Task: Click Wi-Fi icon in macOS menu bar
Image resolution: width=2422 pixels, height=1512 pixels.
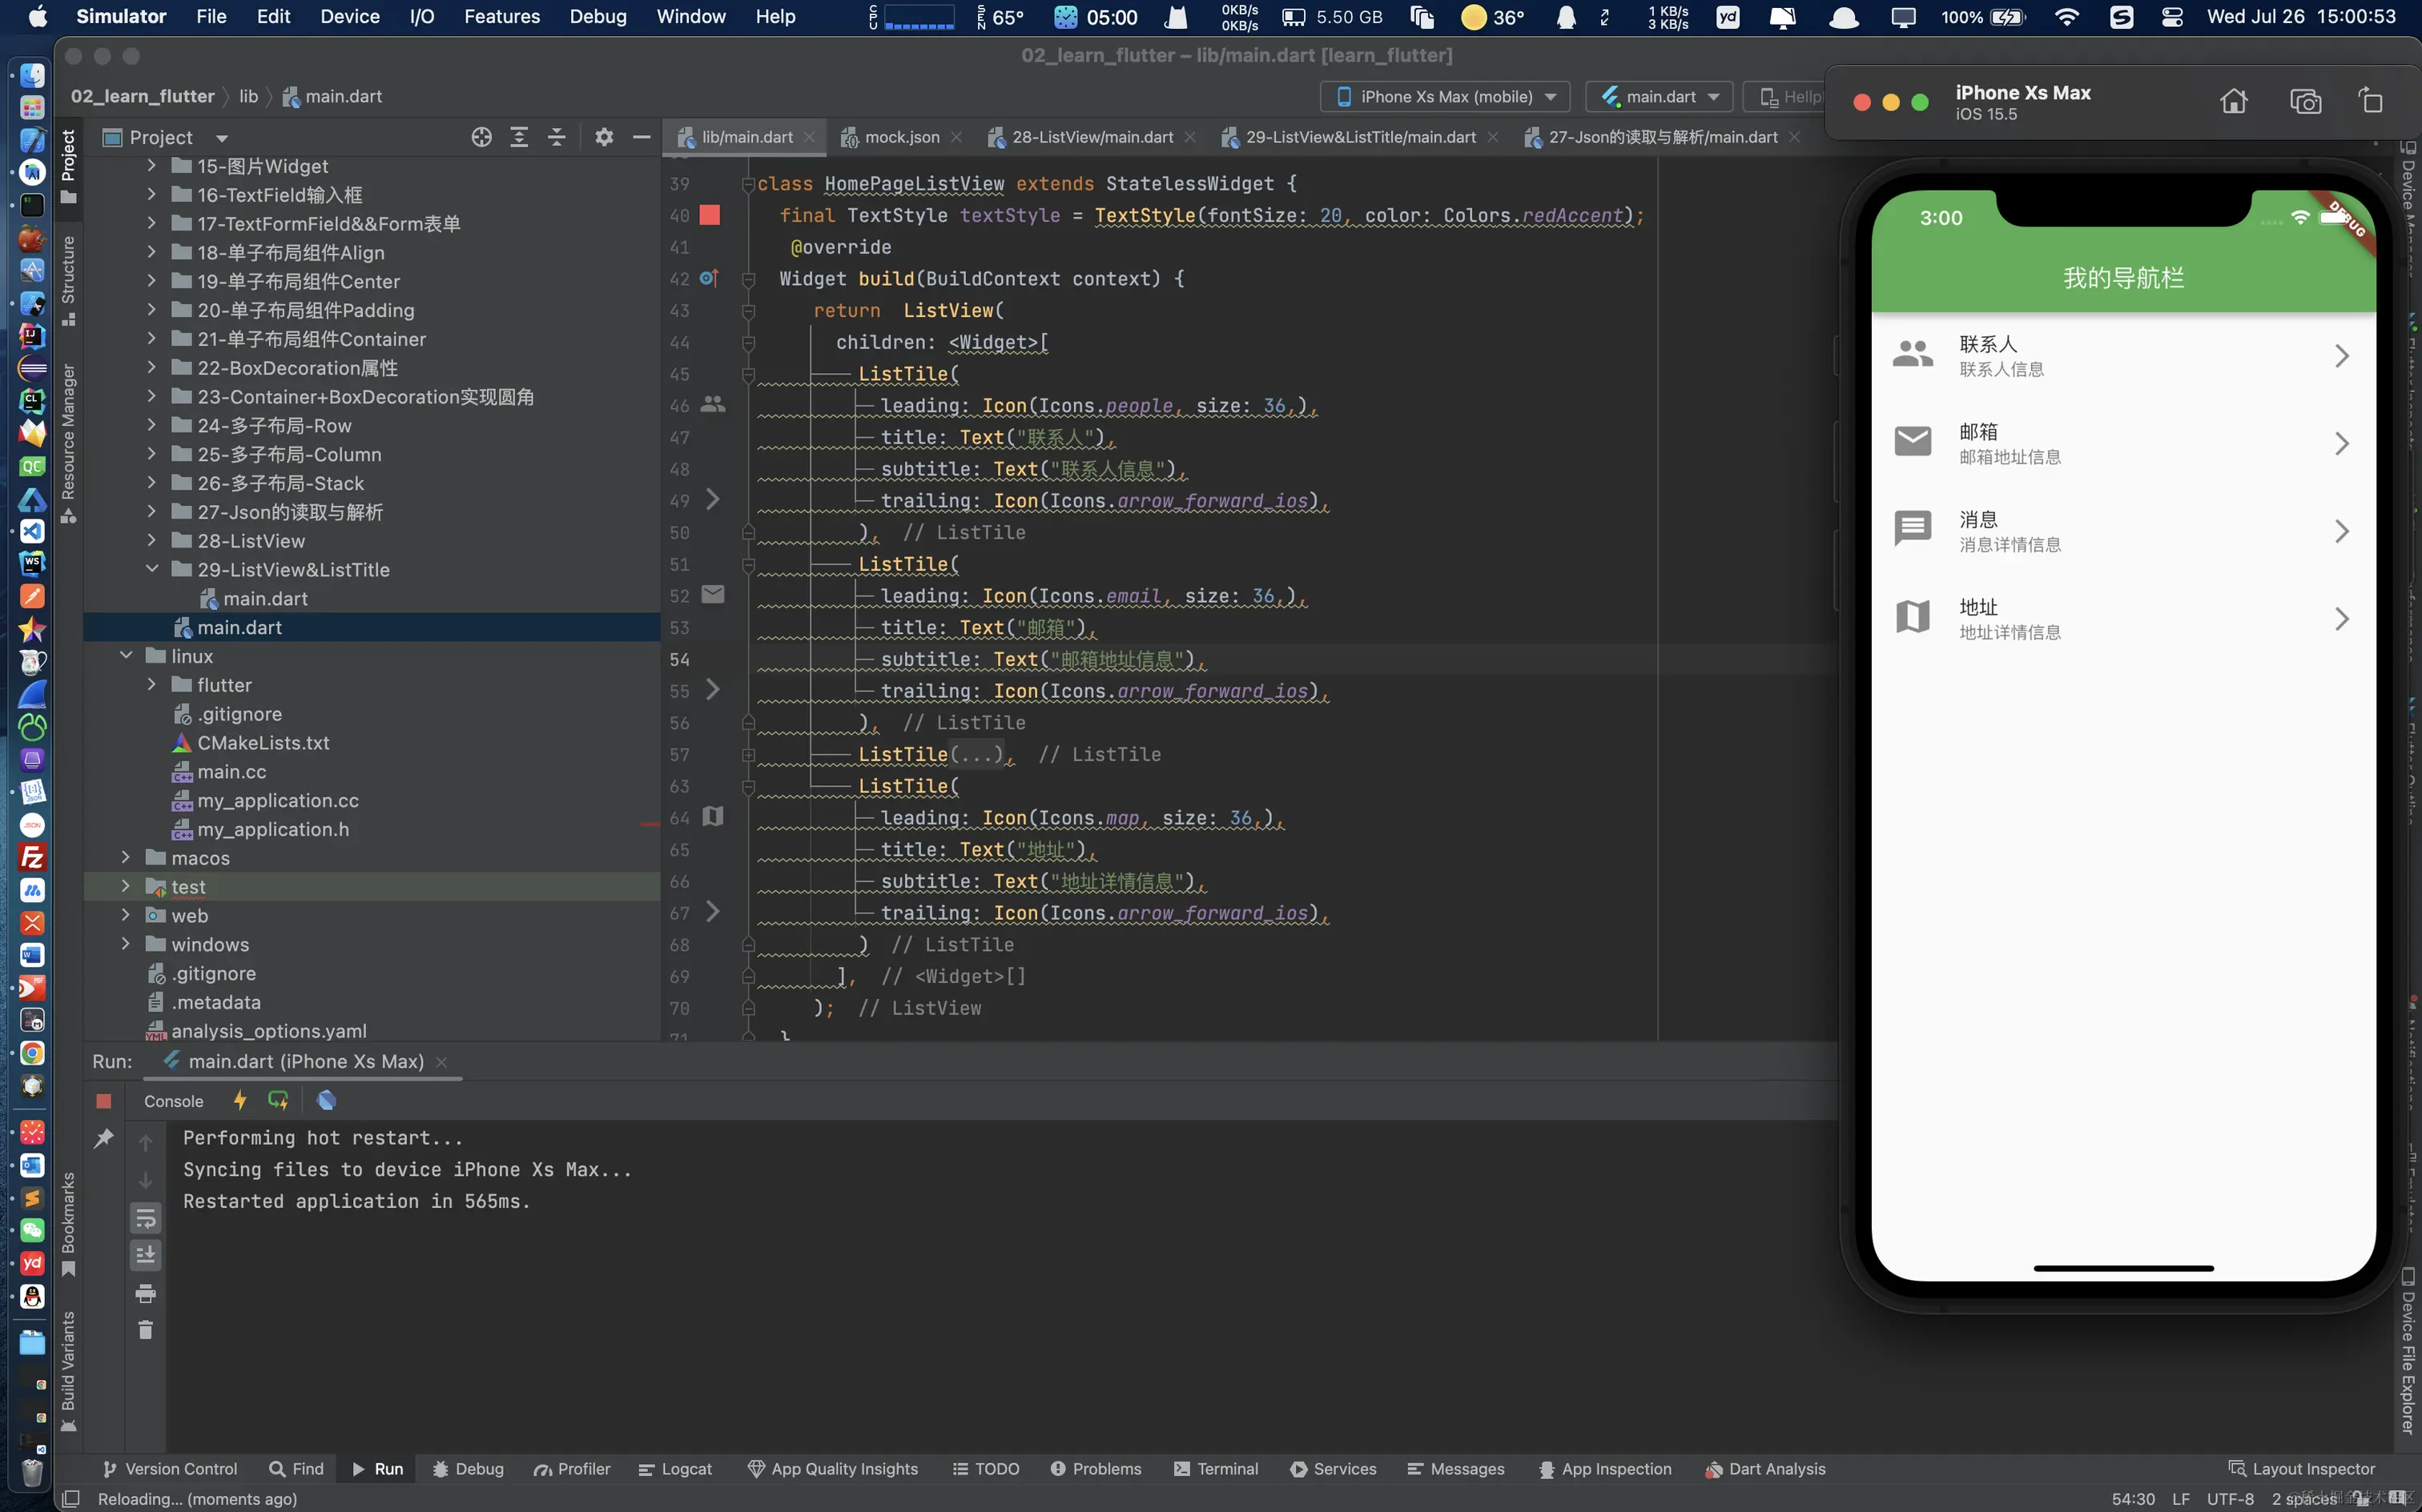Action: point(2067,17)
